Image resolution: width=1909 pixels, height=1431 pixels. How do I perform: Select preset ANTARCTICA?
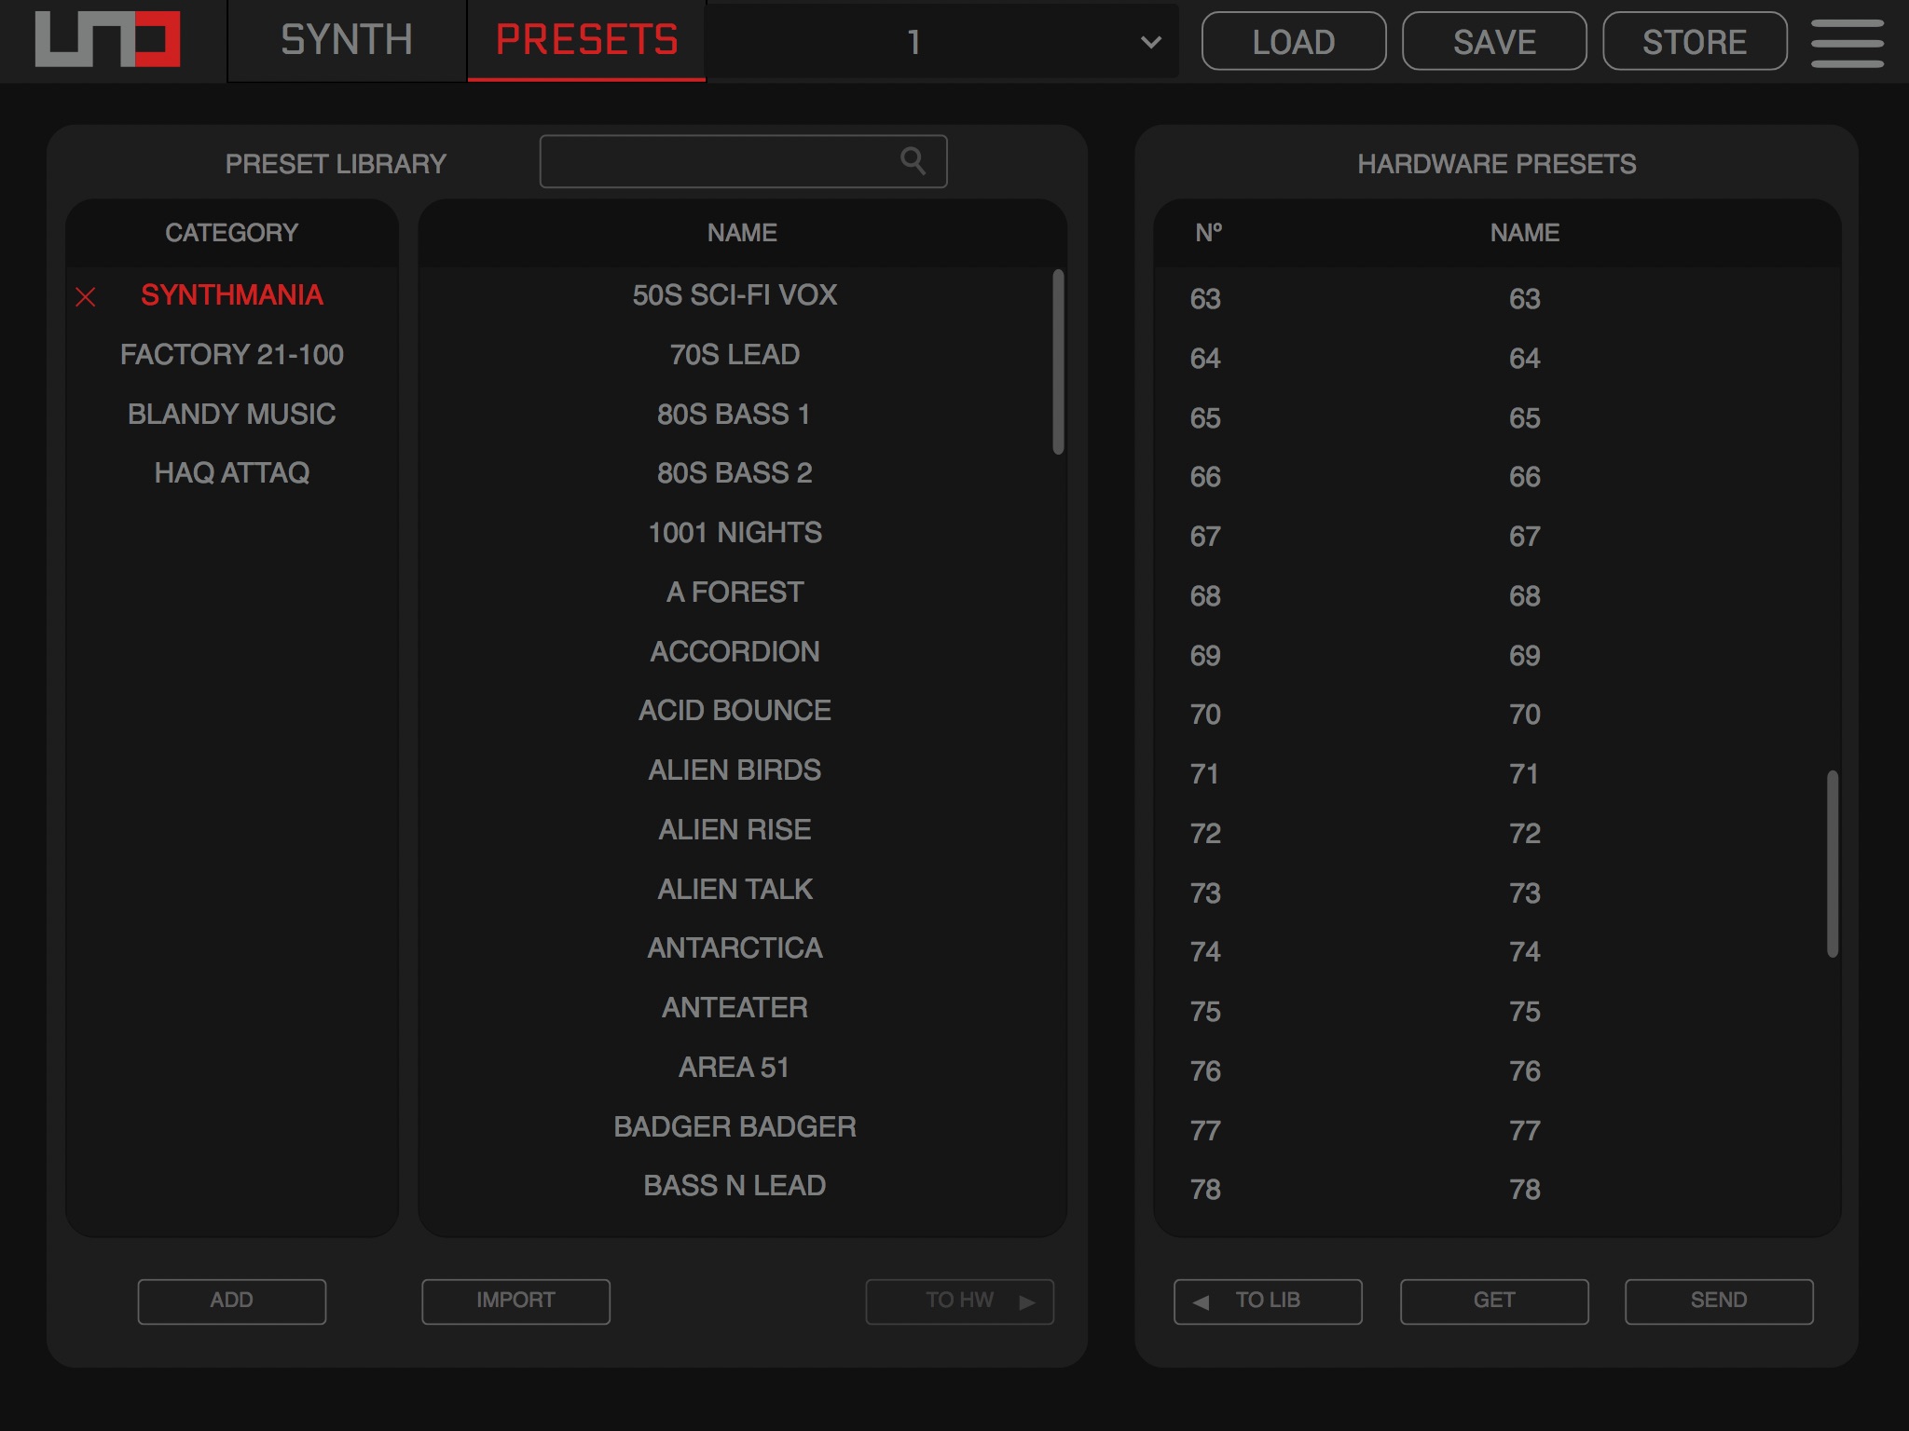point(735,948)
